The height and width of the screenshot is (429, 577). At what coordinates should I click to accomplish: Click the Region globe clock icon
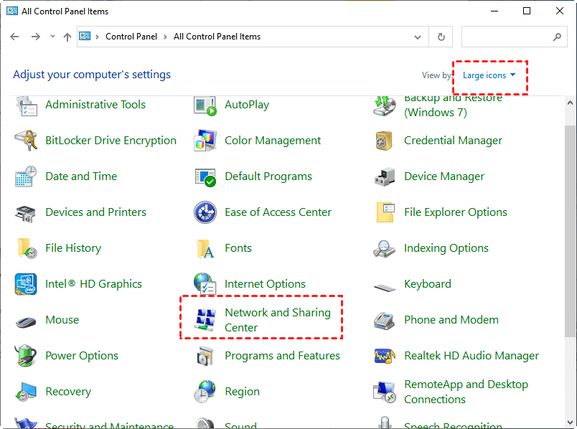[205, 392]
